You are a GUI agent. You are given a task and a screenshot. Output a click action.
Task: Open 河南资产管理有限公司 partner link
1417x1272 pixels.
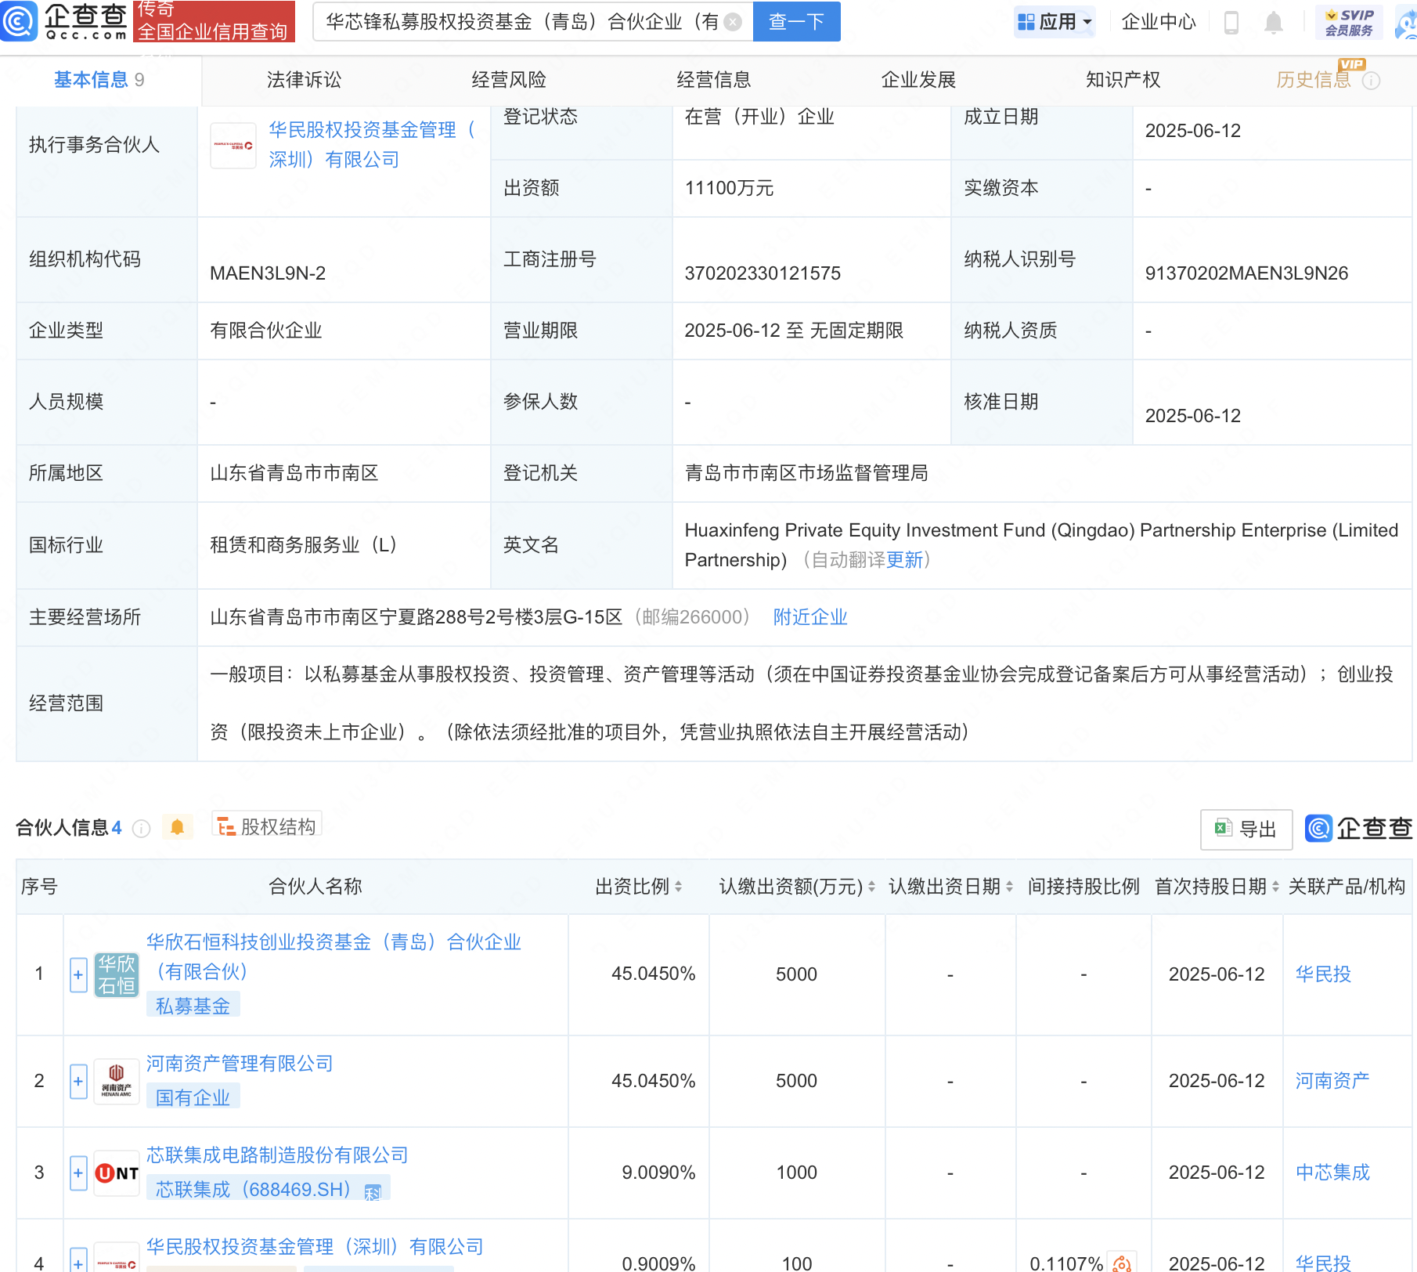[240, 1064]
